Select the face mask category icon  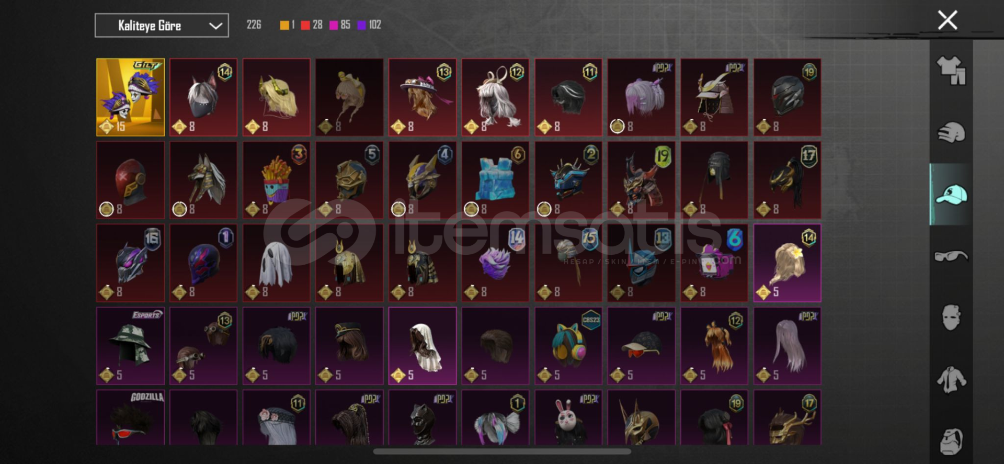point(951,318)
